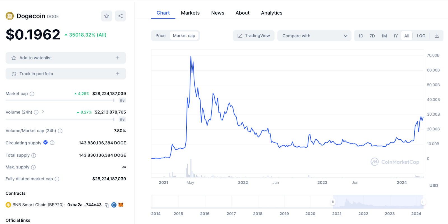The width and height of the screenshot is (448, 224).
Task: Open the TradingView chart button
Action: click(254, 36)
